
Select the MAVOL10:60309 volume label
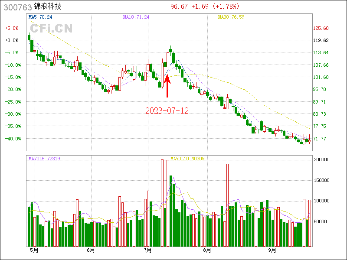[187, 159]
